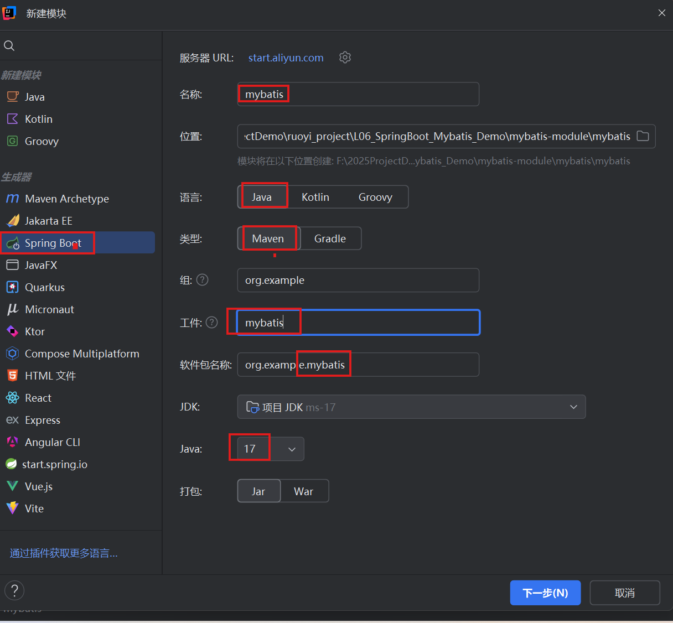Open the start.aliyun.com server link

coord(286,58)
